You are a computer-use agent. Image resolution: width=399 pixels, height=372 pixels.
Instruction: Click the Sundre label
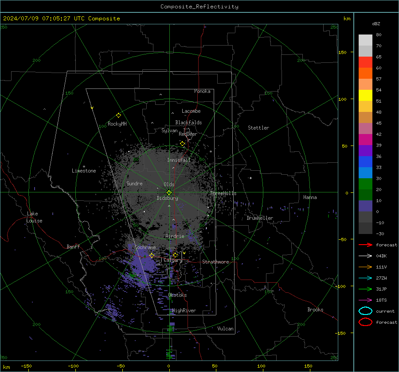coord(134,183)
